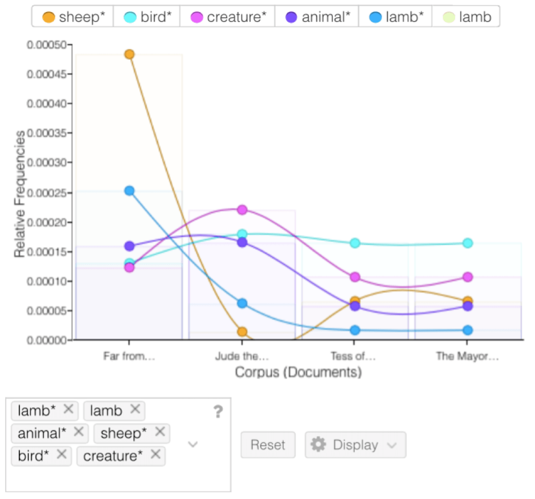Remove the creature* term tag
Image resolution: width=535 pixels, height=499 pixels.
pyautogui.click(x=155, y=456)
